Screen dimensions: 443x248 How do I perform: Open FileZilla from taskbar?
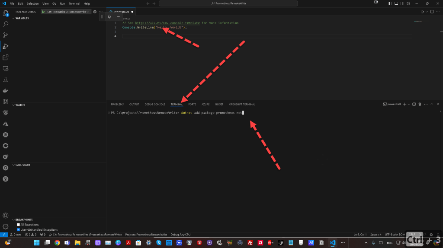click(x=250, y=243)
